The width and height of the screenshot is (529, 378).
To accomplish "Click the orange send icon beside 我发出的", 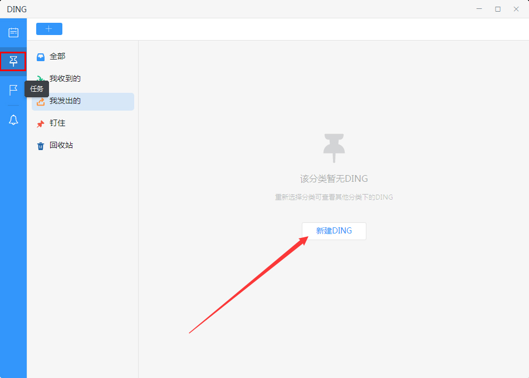I will click(x=40, y=101).
